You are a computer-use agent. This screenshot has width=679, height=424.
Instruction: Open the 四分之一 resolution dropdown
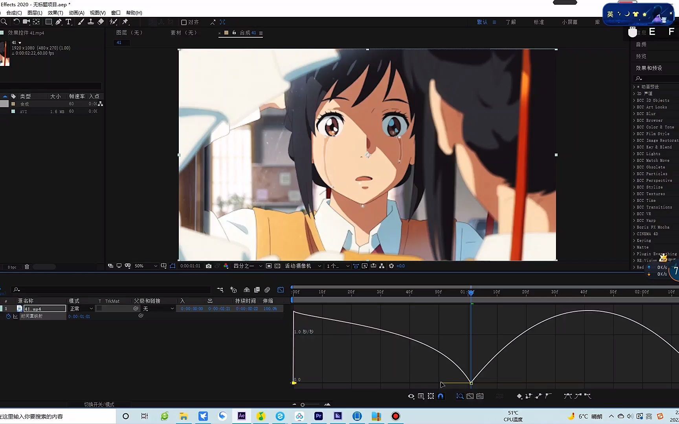tap(248, 266)
